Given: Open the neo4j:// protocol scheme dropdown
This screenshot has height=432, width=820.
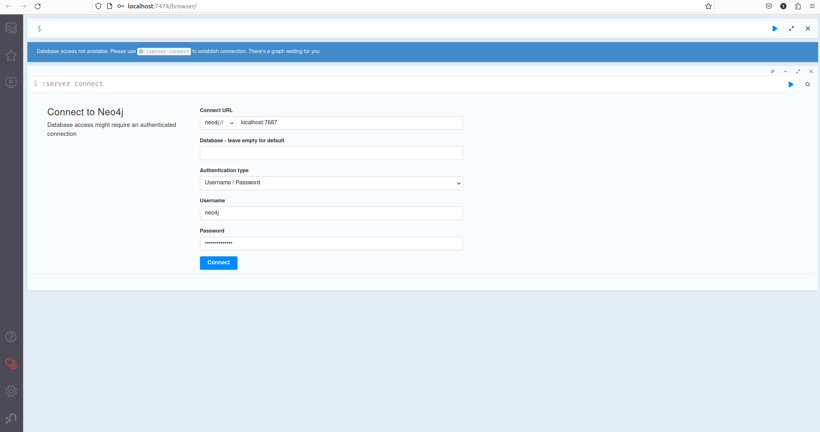Looking at the screenshot, I should point(218,123).
